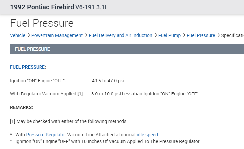
Task: Click the chevron arrow before Fuel Pump
Action: 156,35
